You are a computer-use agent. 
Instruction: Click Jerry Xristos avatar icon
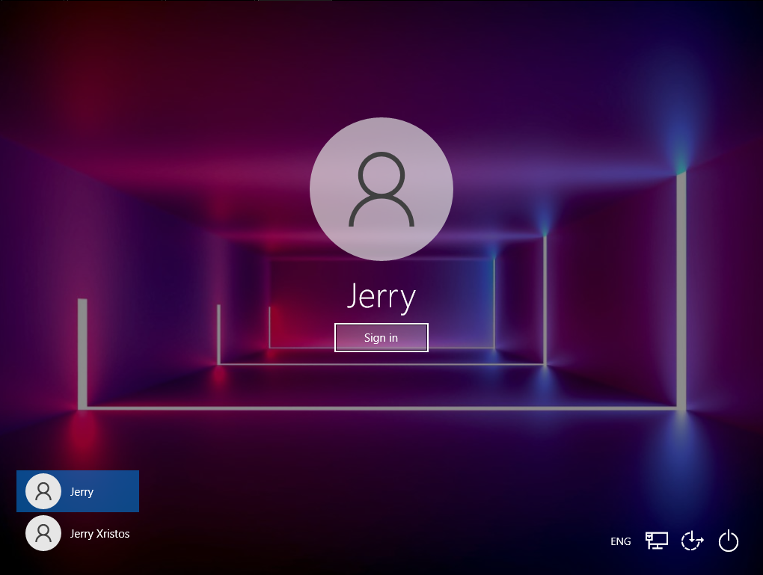pyautogui.click(x=43, y=533)
